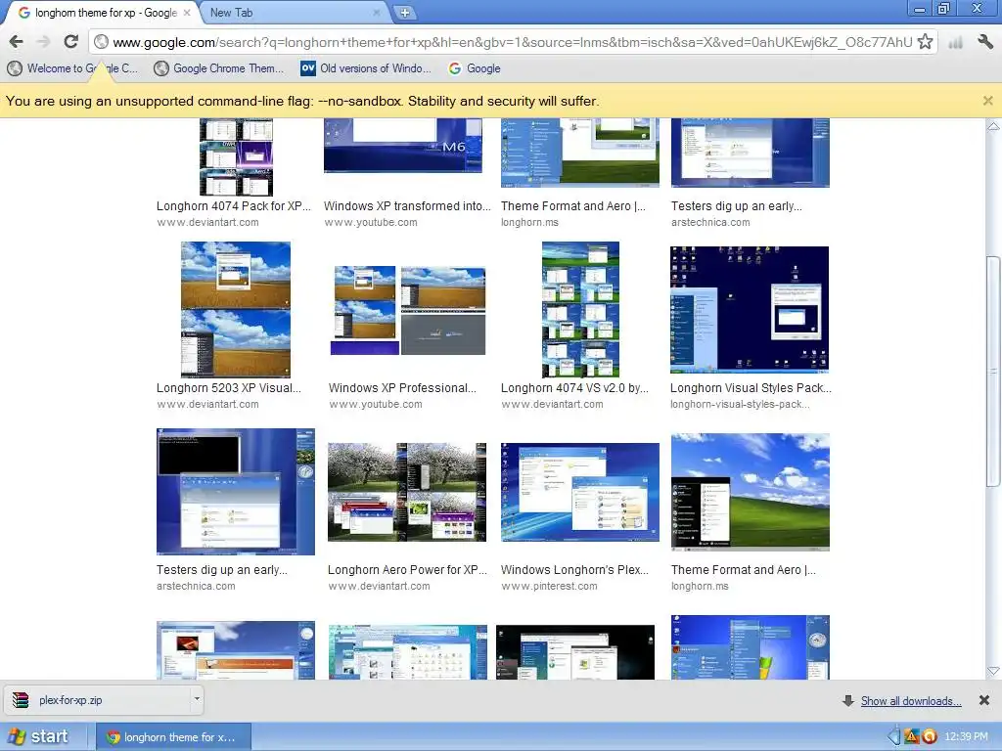Open Longhorn Aero Power for XP thumbnail
The width and height of the screenshot is (1002, 751).
point(407,493)
